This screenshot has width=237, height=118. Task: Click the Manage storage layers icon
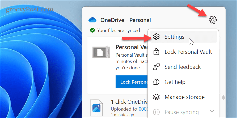[156, 97]
